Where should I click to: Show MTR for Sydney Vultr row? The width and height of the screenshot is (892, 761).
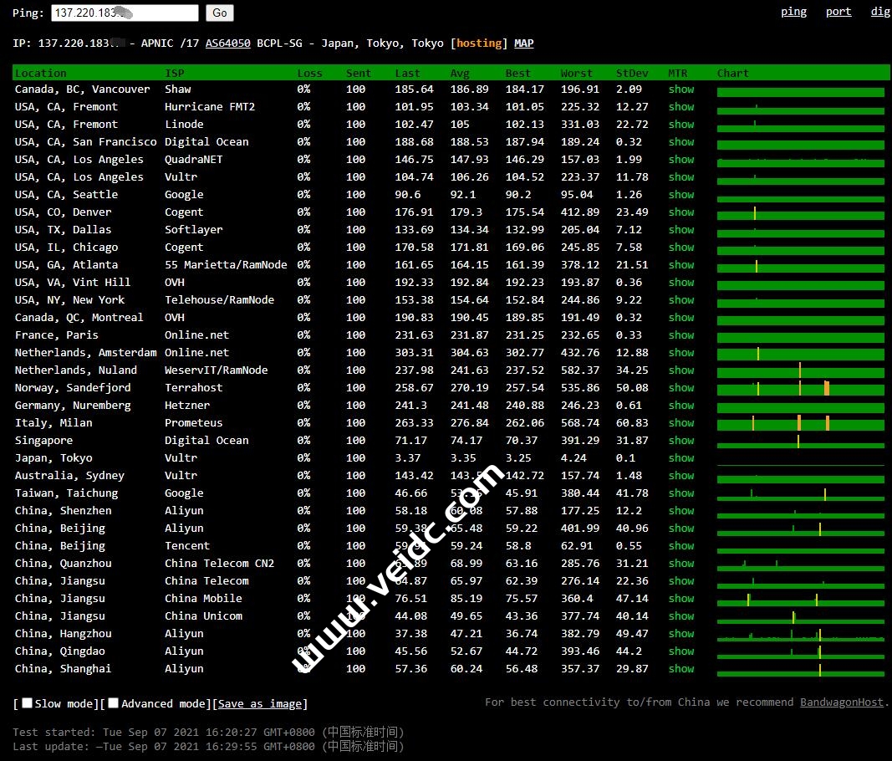681,476
